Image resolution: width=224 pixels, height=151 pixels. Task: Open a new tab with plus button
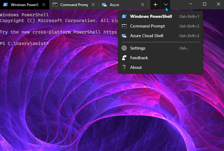[x=155, y=5]
